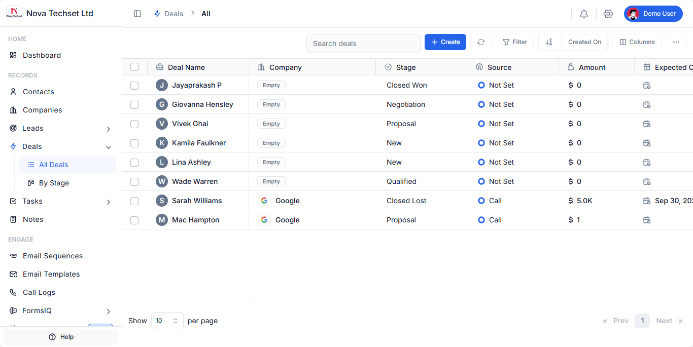Open the Filter button
Screen dimensions: 693x347
514,42
